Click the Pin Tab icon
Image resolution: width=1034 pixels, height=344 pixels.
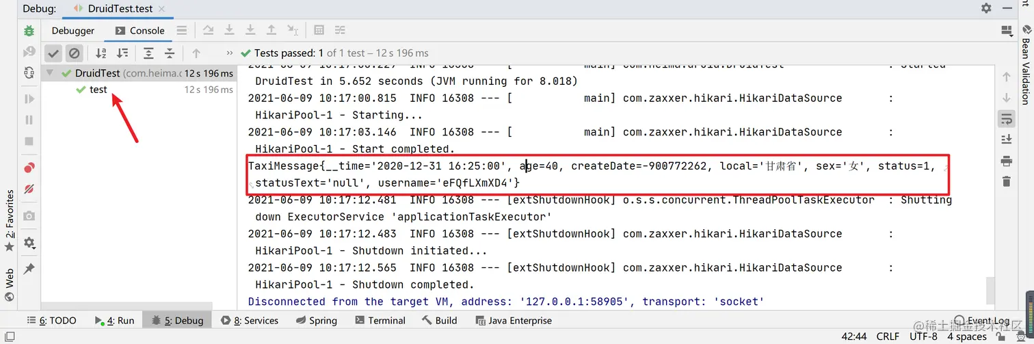[29, 269]
